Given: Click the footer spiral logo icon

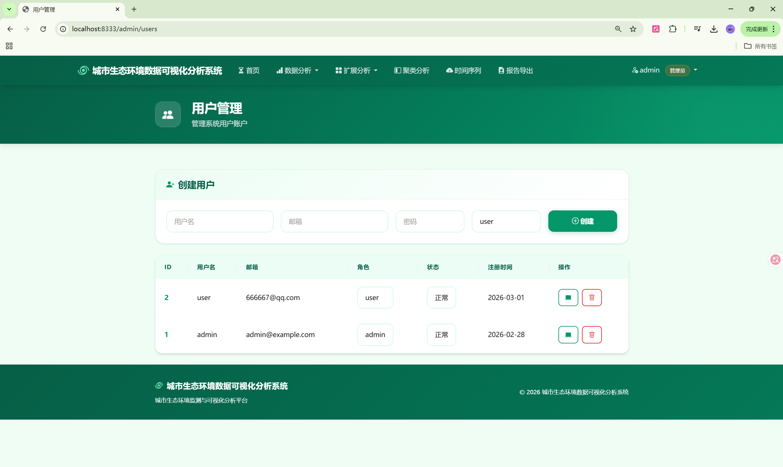Looking at the screenshot, I should click(159, 385).
